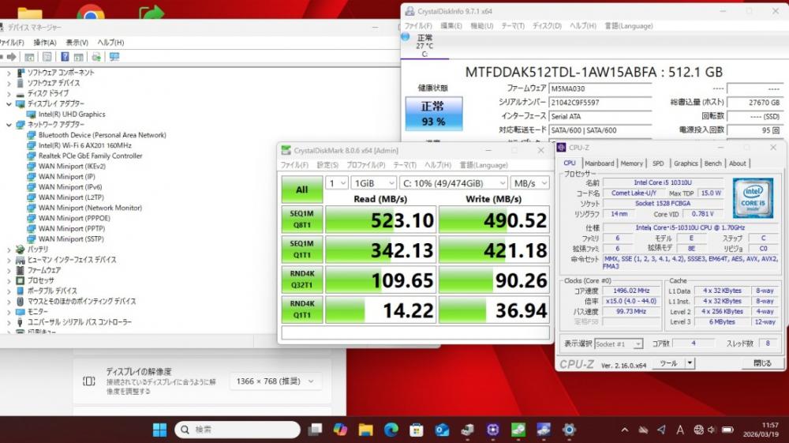Screen dimensions: 789x443
Task: Click the blue 正常 93% health status box
Action: [433, 114]
